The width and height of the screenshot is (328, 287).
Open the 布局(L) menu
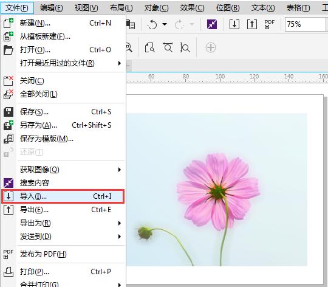pyautogui.click(x=121, y=8)
